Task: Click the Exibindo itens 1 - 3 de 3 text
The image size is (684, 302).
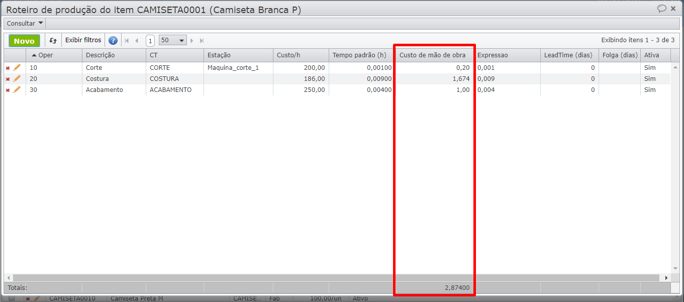Action: (x=638, y=40)
